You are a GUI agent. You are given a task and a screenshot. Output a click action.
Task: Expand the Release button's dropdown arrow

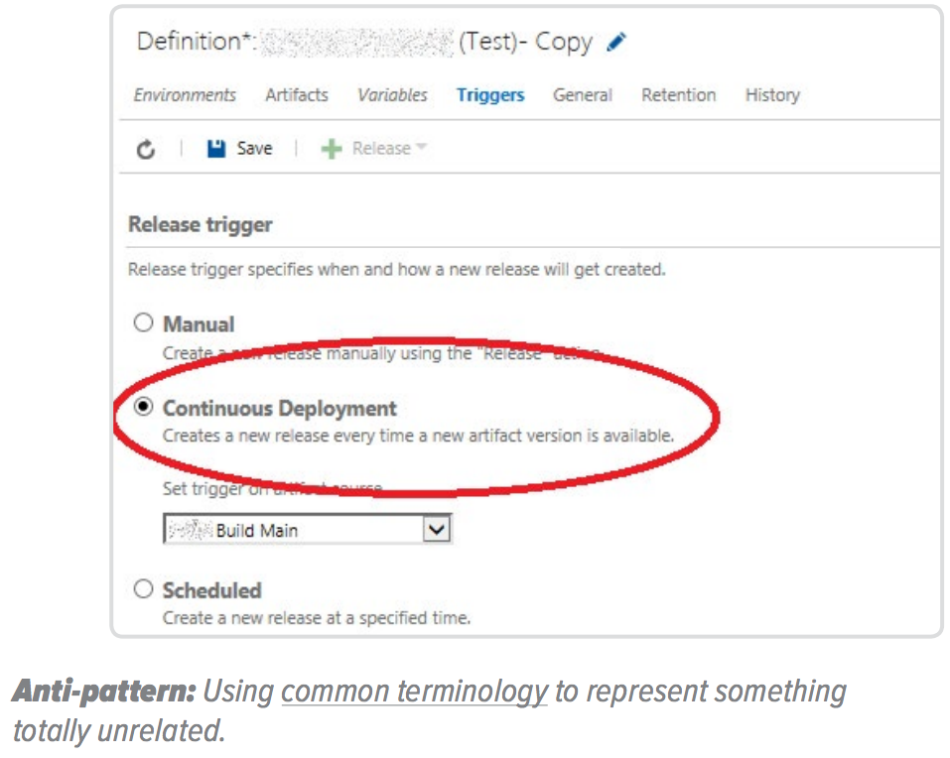click(421, 148)
